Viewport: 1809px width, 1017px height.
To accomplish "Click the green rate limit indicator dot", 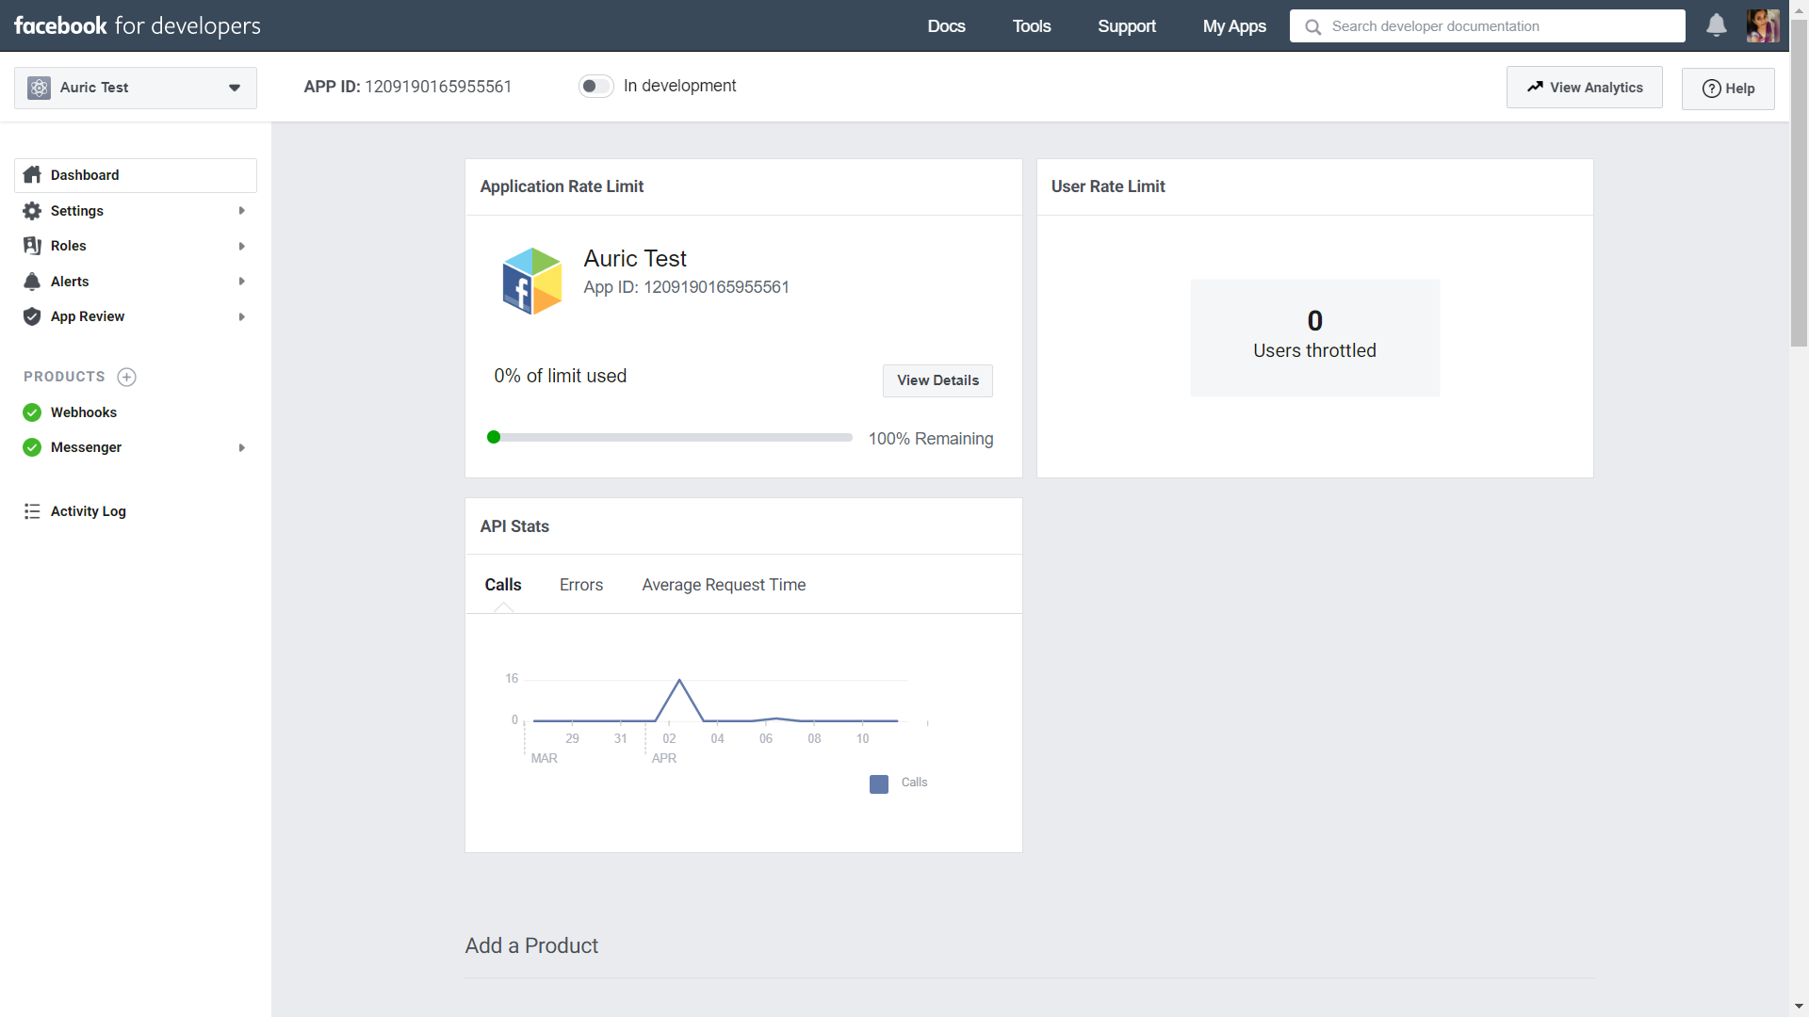I will tap(494, 437).
